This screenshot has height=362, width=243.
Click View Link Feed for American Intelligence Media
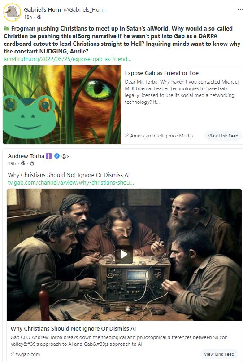click(223, 136)
